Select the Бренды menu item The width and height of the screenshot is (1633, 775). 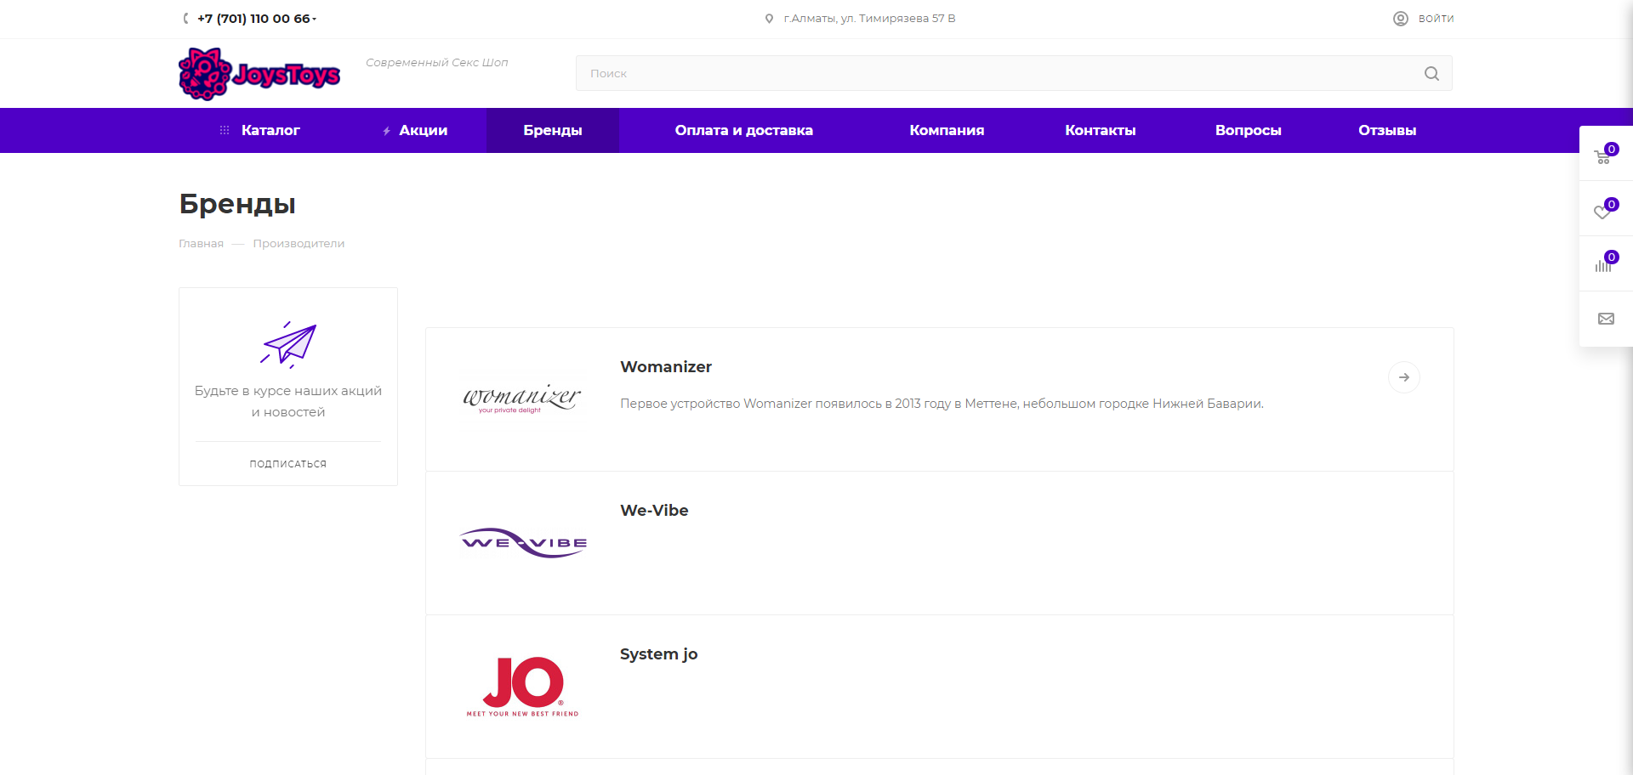pyautogui.click(x=553, y=130)
